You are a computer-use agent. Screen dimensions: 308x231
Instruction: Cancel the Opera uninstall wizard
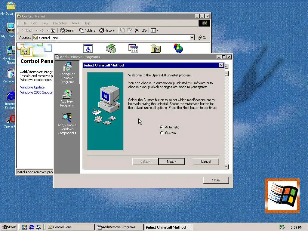[x=206, y=162]
